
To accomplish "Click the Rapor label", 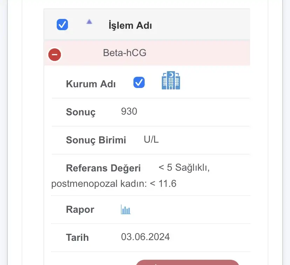I will [80, 210].
